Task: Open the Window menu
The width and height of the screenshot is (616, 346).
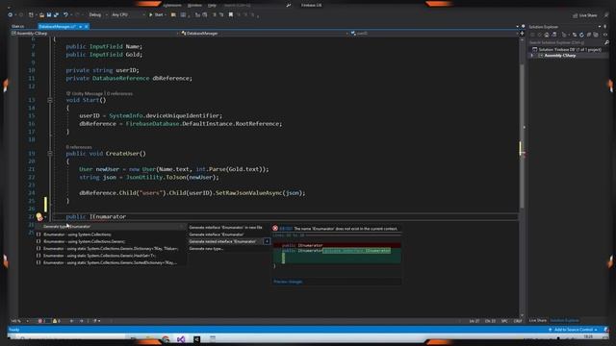Action: (194, 5)
